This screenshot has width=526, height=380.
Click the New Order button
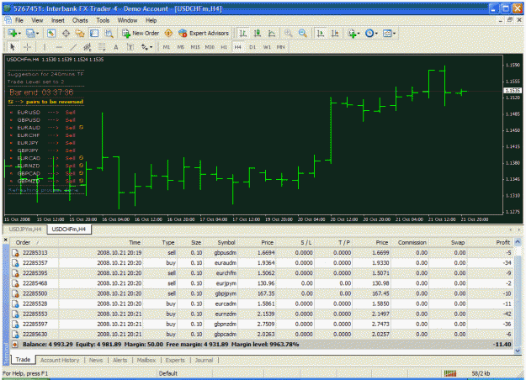[141, 33]
